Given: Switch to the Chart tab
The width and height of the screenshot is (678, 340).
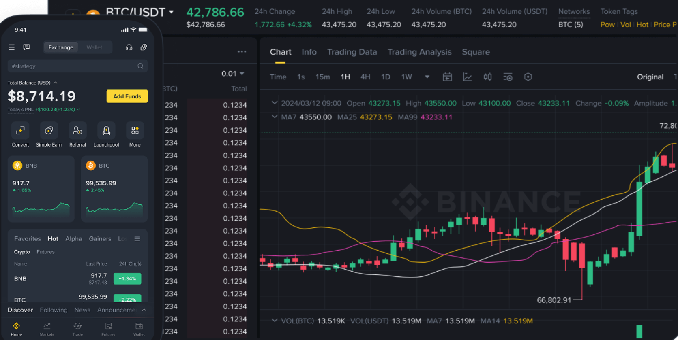Looking at the screenshot, I should (281, 52).
